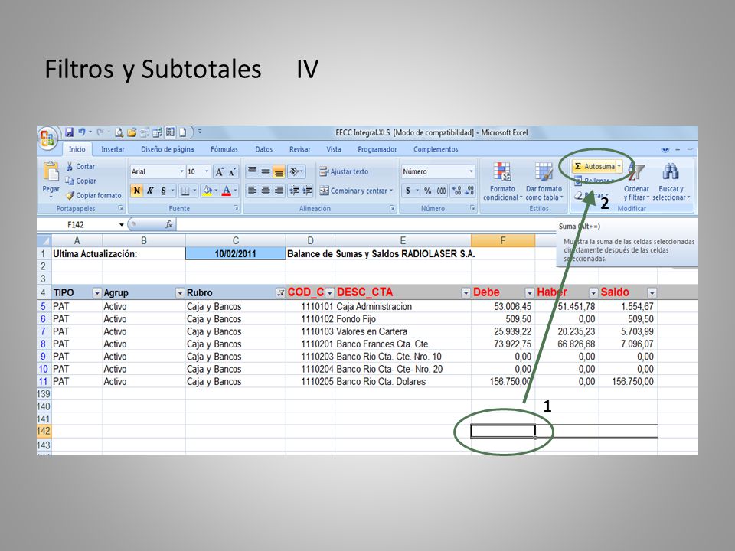Align cell text to top
The width and height of the screenshot is (735, 551).
tap(252, 171)
